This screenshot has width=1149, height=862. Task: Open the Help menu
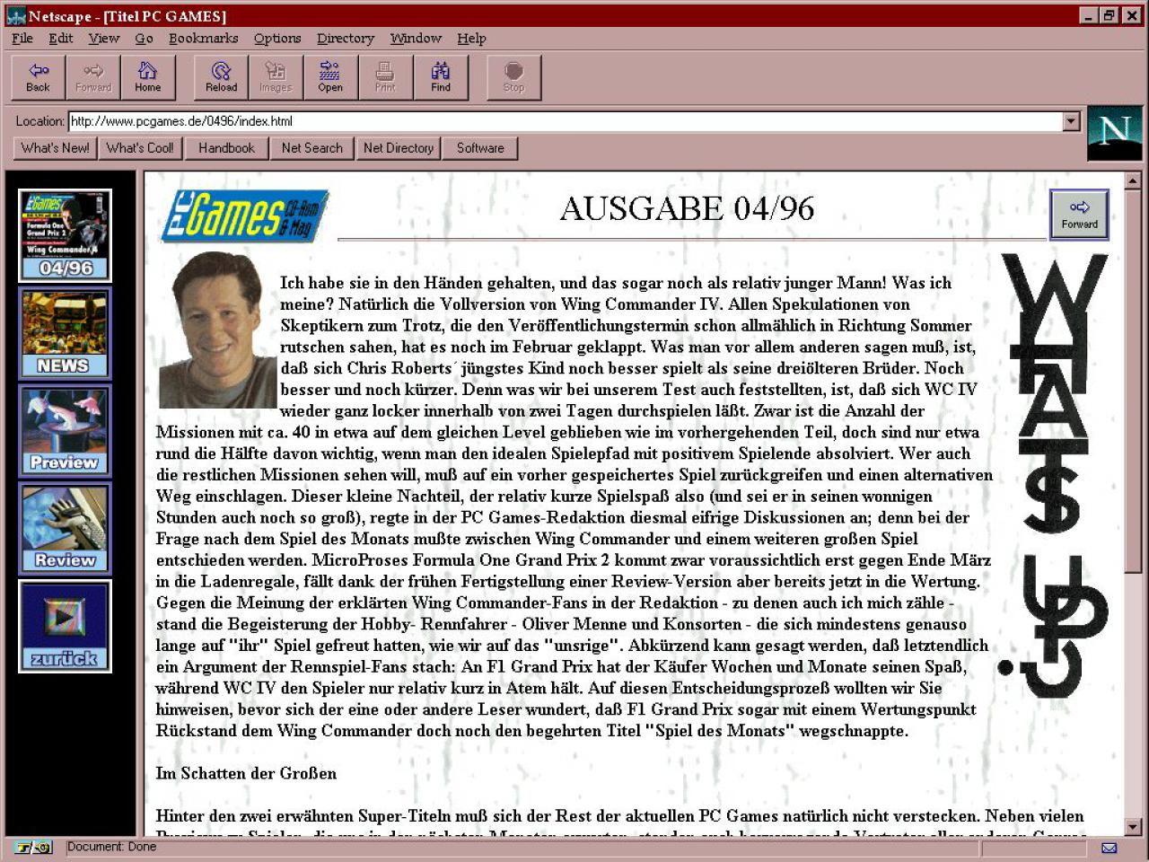pyautogui.click(x=471, y=38)
